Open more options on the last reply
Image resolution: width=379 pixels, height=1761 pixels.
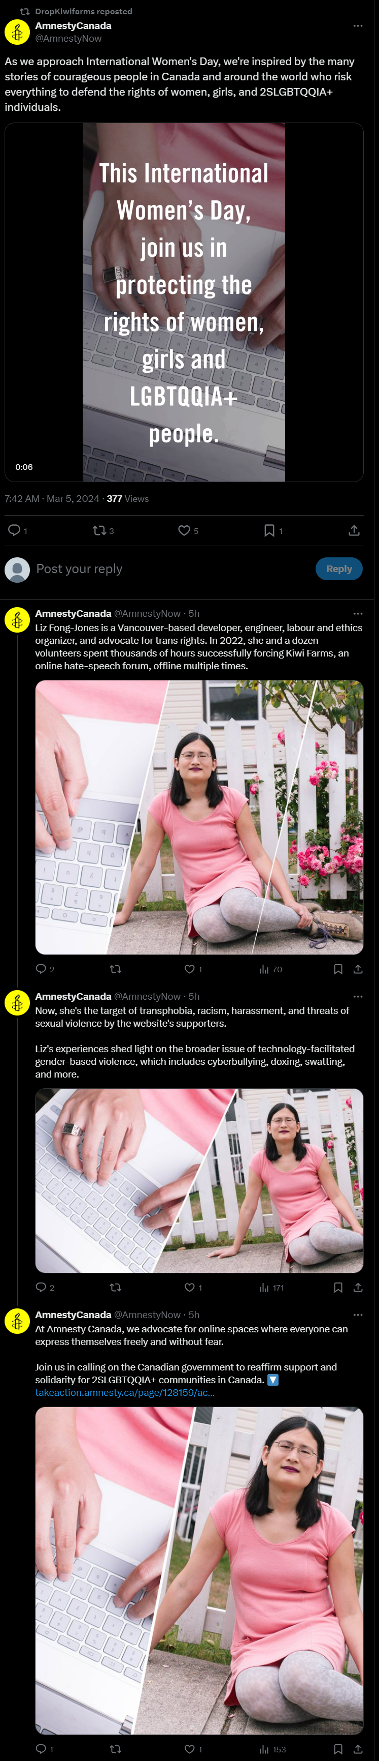click(358, 1315)
